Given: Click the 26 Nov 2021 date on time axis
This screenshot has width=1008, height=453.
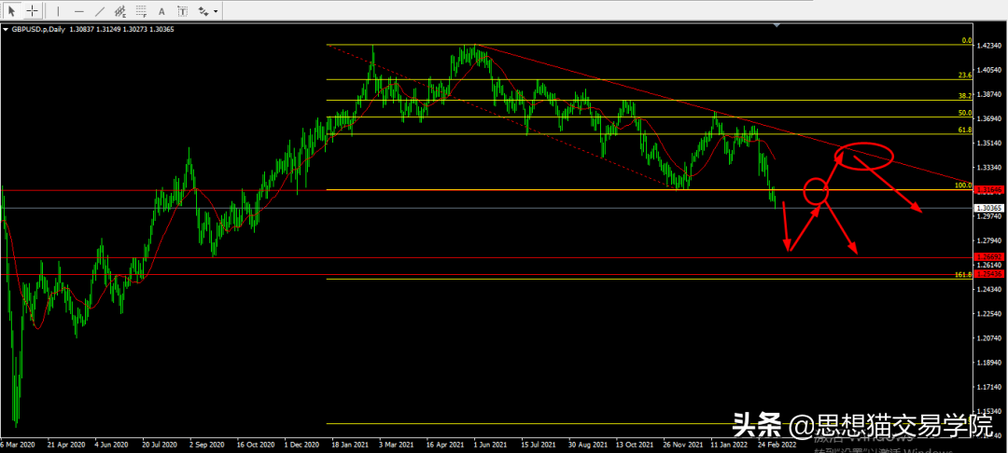Looking at the screenshot, I should [x=682, y=444].
